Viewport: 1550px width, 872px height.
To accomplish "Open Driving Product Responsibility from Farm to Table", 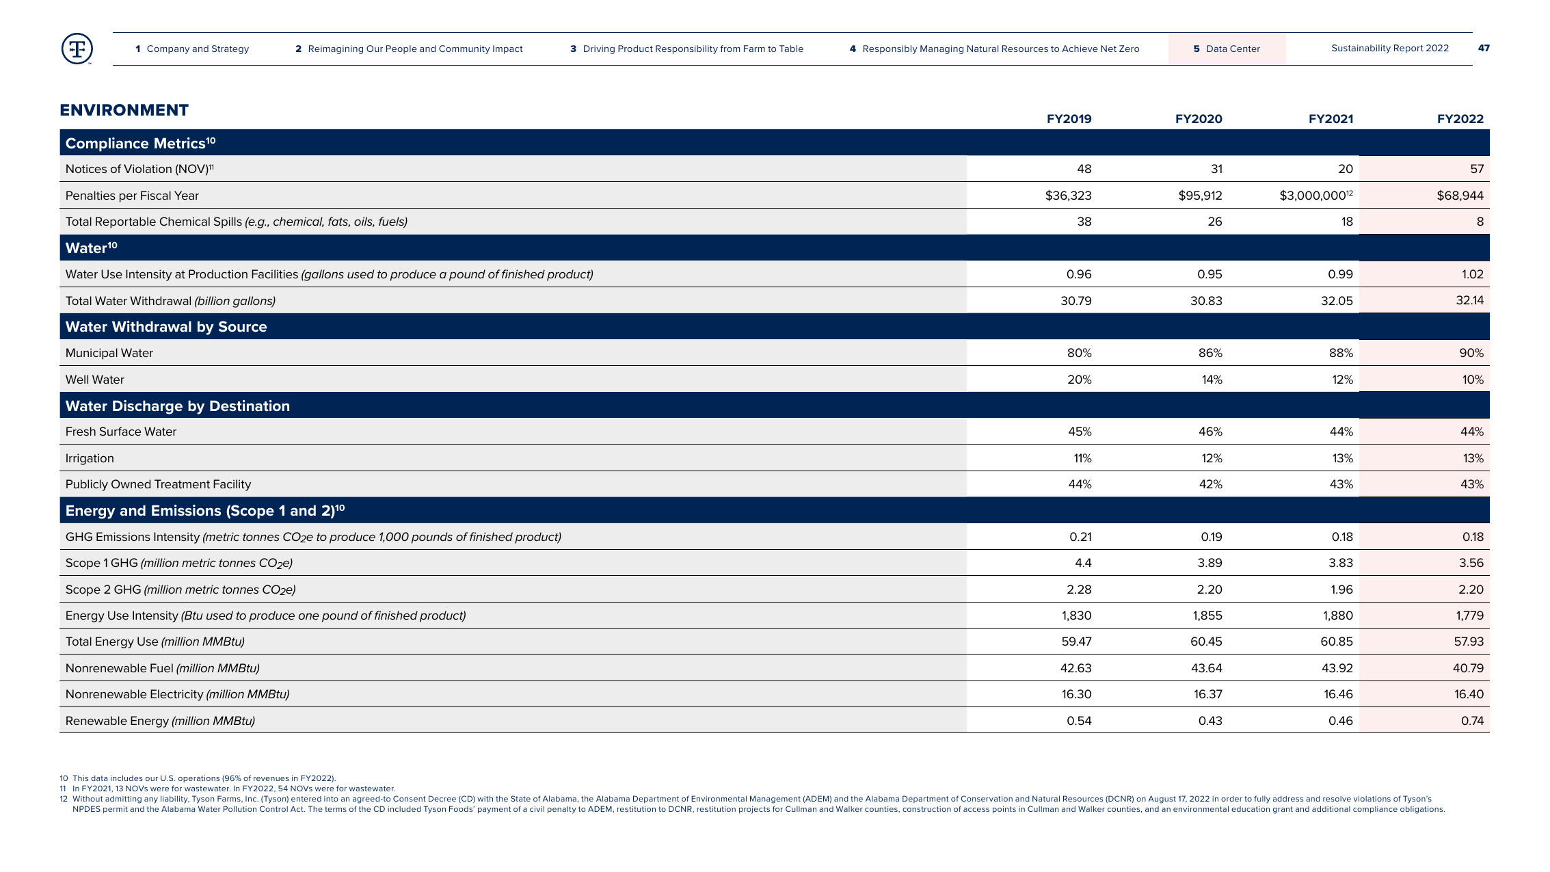I will coord(686,49).
